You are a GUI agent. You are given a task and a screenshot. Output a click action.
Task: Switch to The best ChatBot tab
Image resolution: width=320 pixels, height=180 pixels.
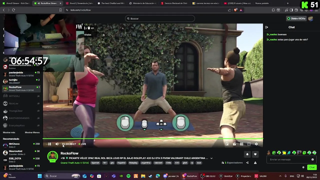(x=111, y=3)
